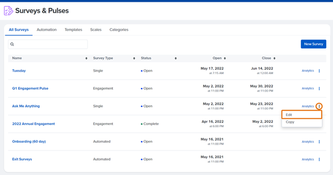
Task: Focus the survey search field
Action: point(48,44)
